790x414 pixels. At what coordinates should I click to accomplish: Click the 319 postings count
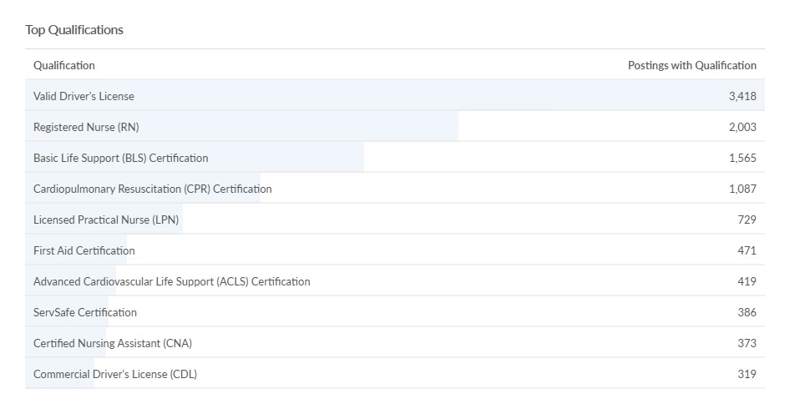[747, 374]
